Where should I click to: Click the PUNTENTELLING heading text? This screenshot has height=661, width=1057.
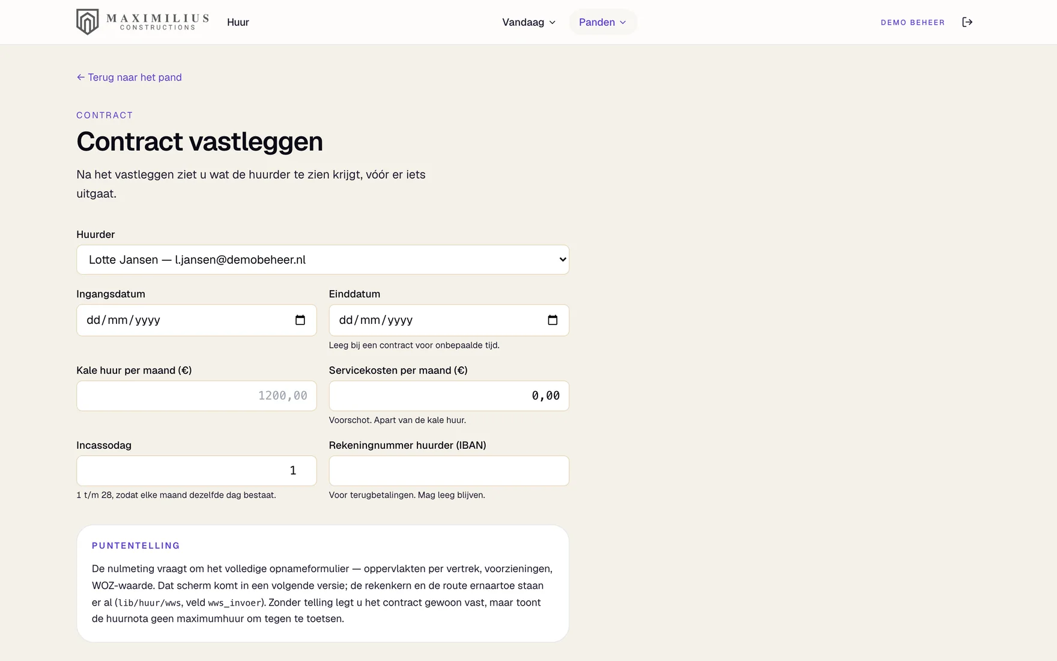tap(136, 546)
